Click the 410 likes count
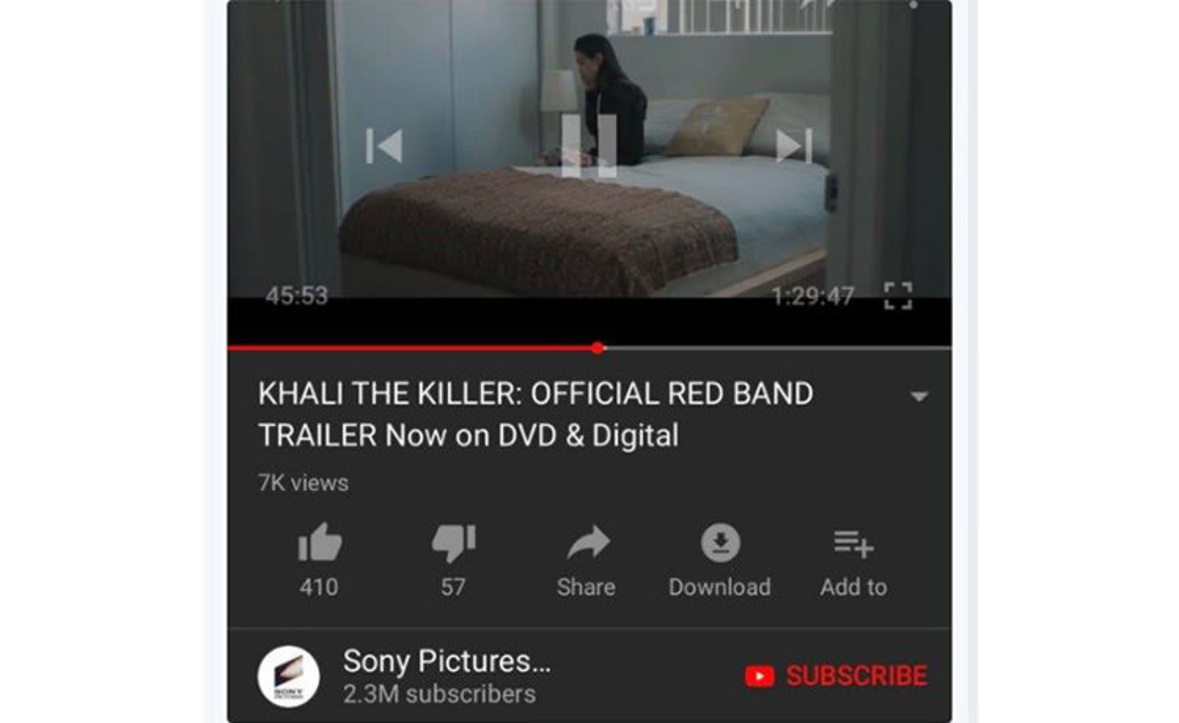This screenshot has width=1179, height=723. point(319,587)
